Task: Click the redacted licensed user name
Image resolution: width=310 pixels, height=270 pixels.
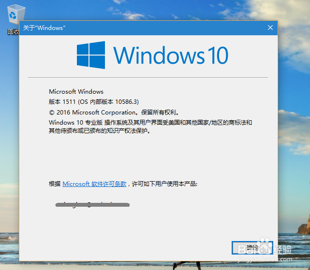Action: 92,205
